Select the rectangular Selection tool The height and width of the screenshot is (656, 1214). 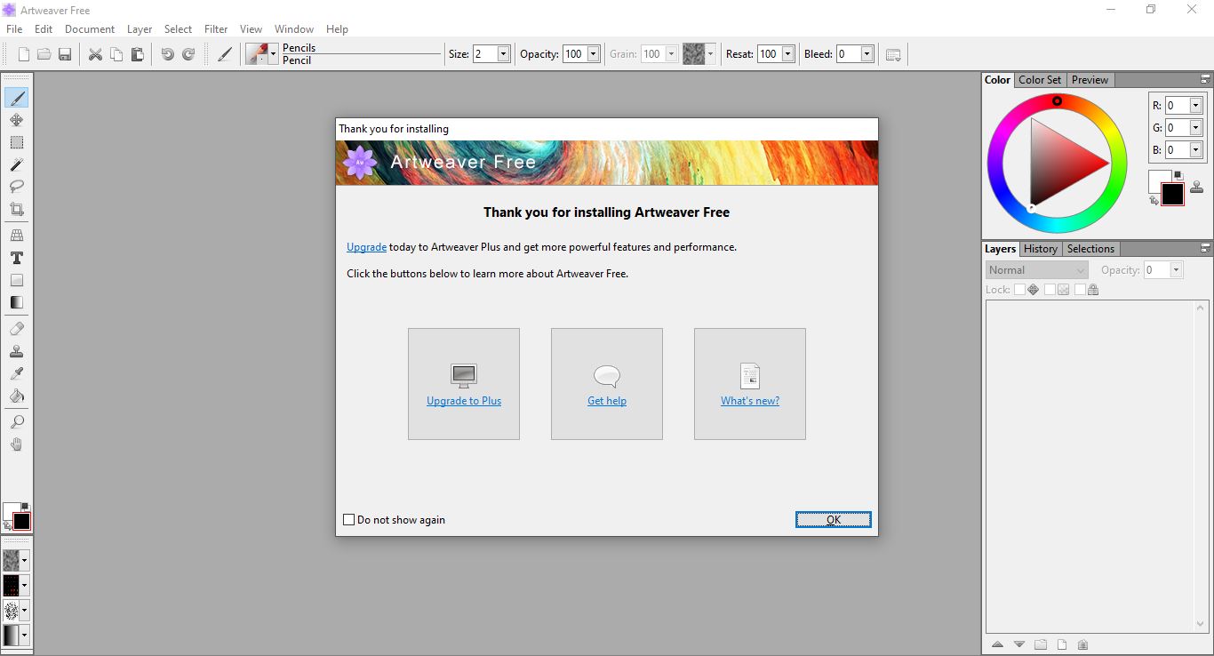16,142
